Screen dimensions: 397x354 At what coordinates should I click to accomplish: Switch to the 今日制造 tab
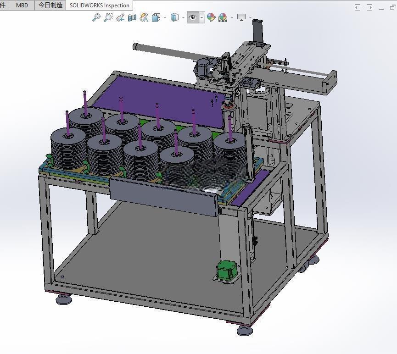[50, 6]
